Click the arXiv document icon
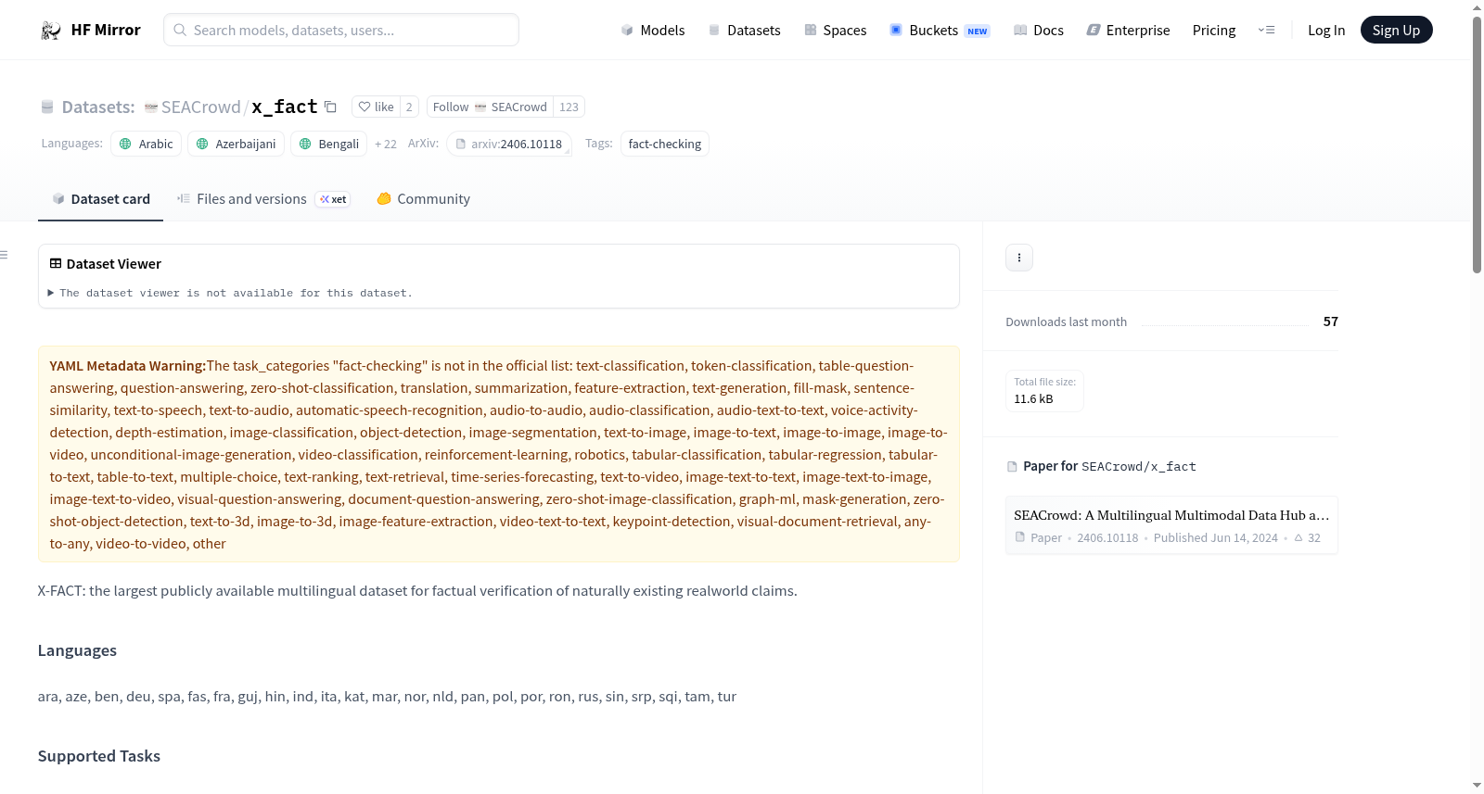 (x=461, y=145)
